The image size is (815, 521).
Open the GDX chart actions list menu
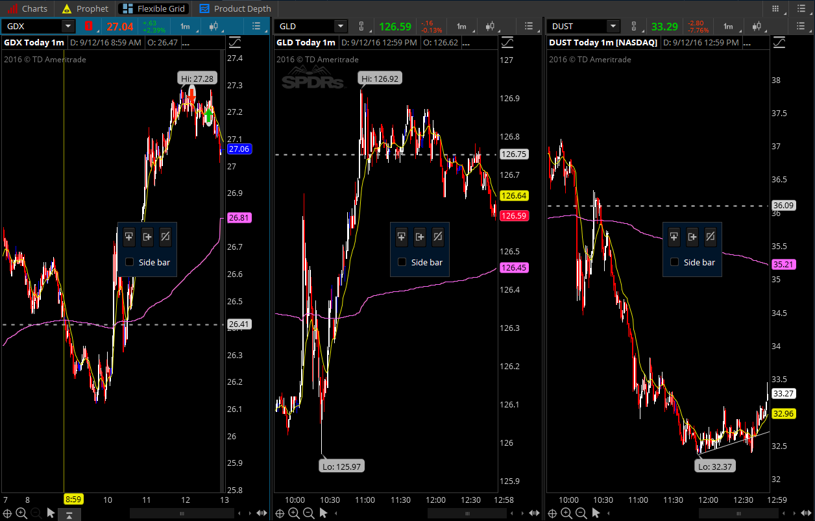[x=256, y=26]
